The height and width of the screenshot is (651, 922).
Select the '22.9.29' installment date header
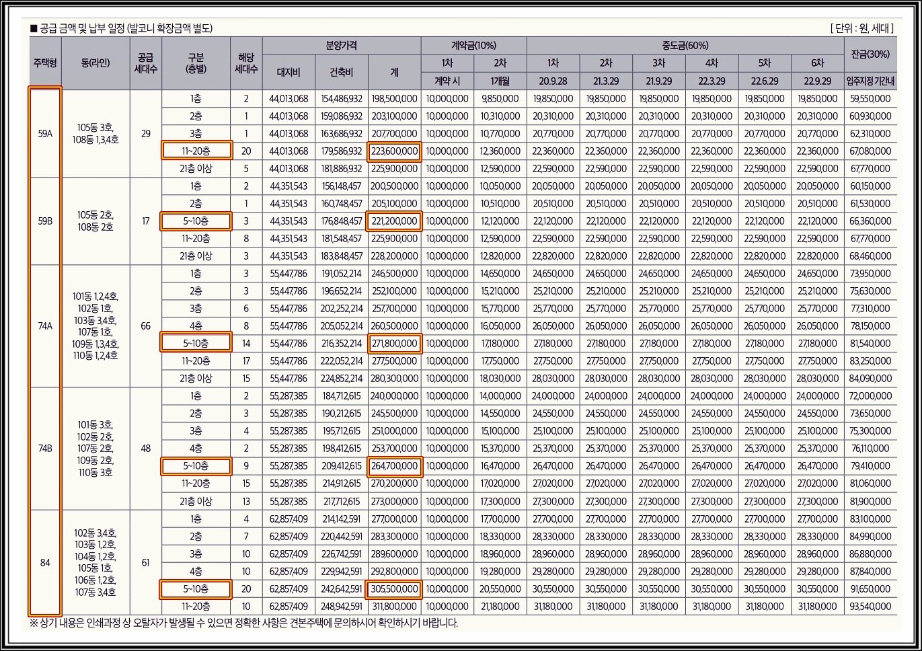(x=817, y=81)
